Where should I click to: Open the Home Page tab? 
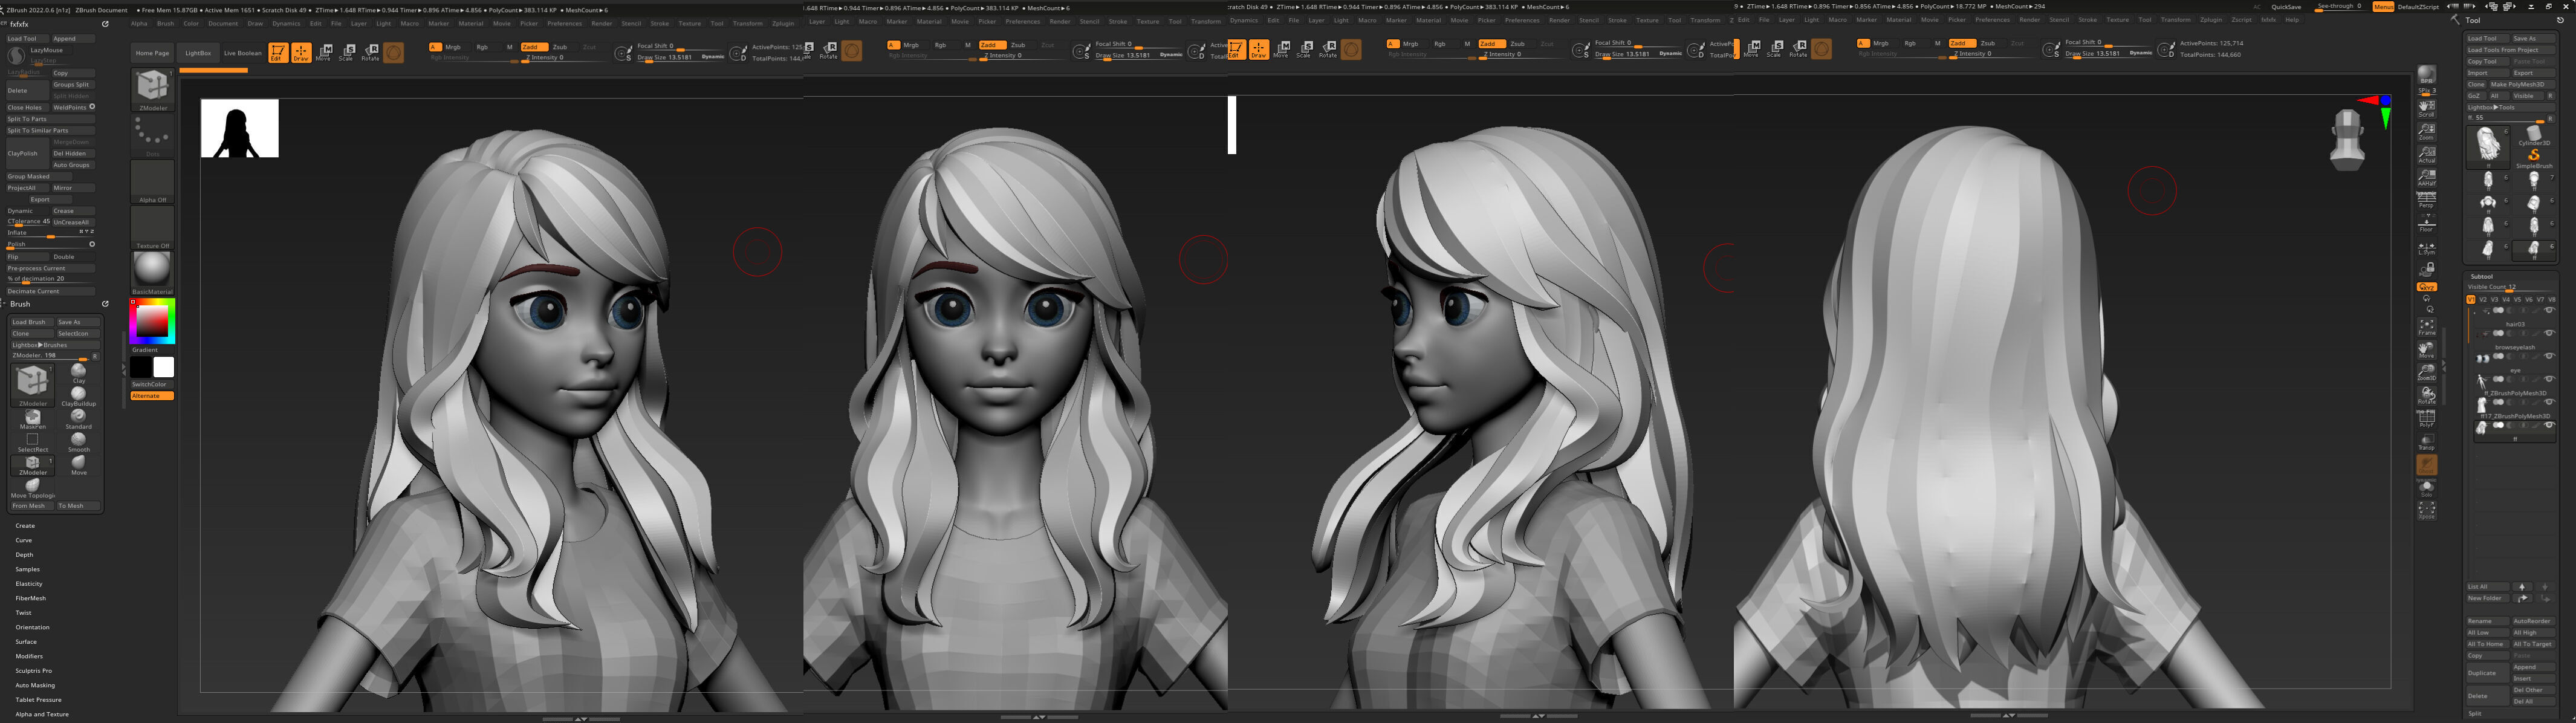(x=152, y=53)
